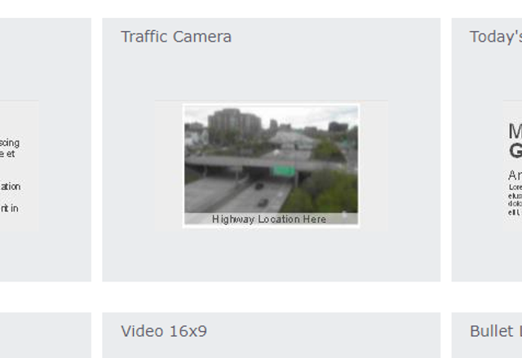Choose the Video 16x9 template card
Screen dimensions: 522x358
click(271, 335)
